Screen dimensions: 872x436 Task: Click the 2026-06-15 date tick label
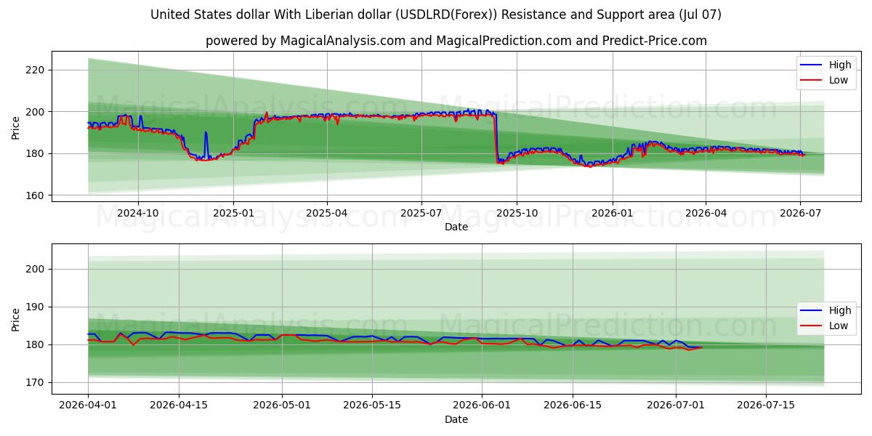pos(573,406)
